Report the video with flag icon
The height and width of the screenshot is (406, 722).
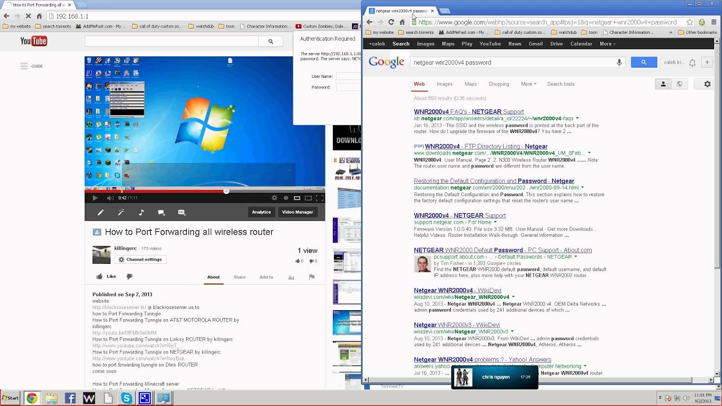[311, 277]
